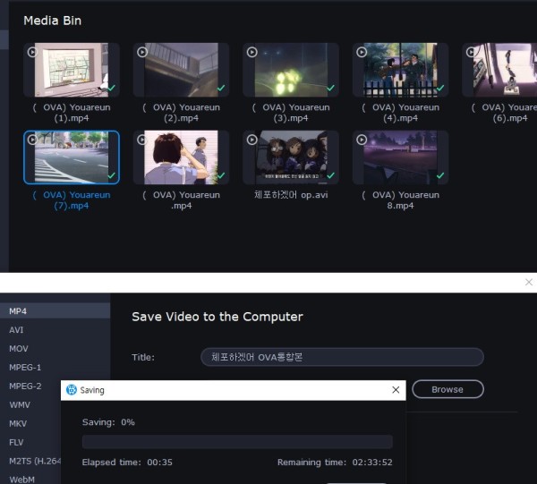Image resolution: width=537 pixels, height=484 pixels.
Task: Select Youareun (4).mp4 thumbnail
Action: click(x=400, y=70)
